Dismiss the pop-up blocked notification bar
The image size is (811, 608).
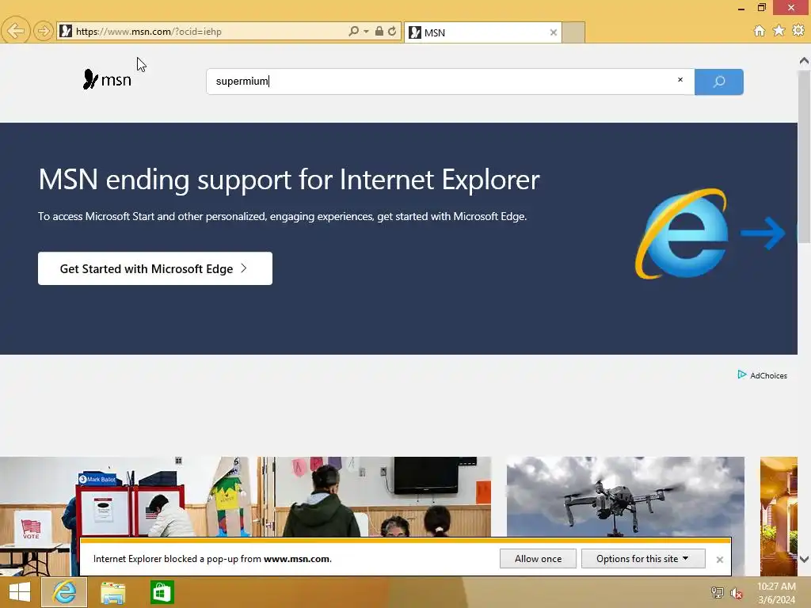click(x=719, y=560)
